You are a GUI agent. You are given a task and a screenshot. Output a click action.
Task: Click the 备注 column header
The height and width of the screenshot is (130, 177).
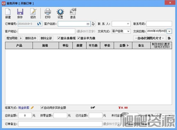141,45
